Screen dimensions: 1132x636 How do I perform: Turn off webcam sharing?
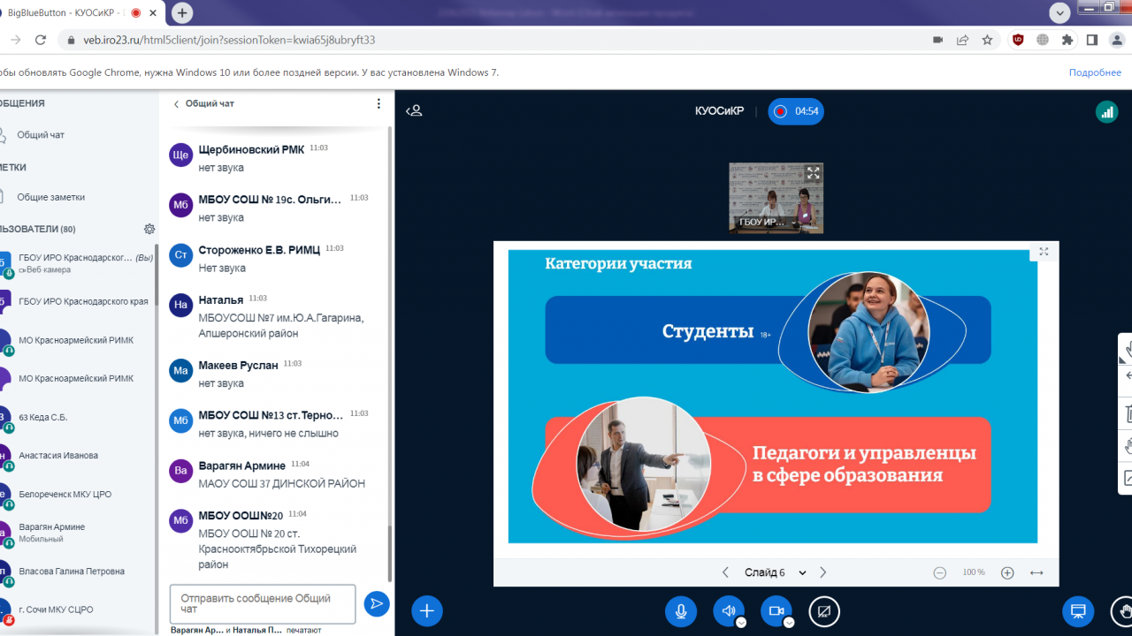776,610
